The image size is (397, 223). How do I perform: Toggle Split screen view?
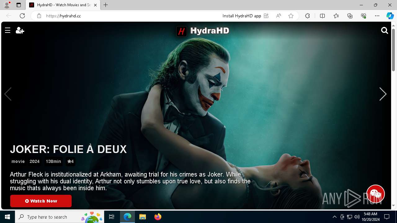click(322, 16)
